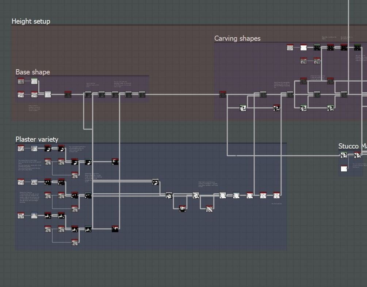Click the small comment under the last Plaster chain node
This screenshot has width=367, height=287.
pos(277,204)
